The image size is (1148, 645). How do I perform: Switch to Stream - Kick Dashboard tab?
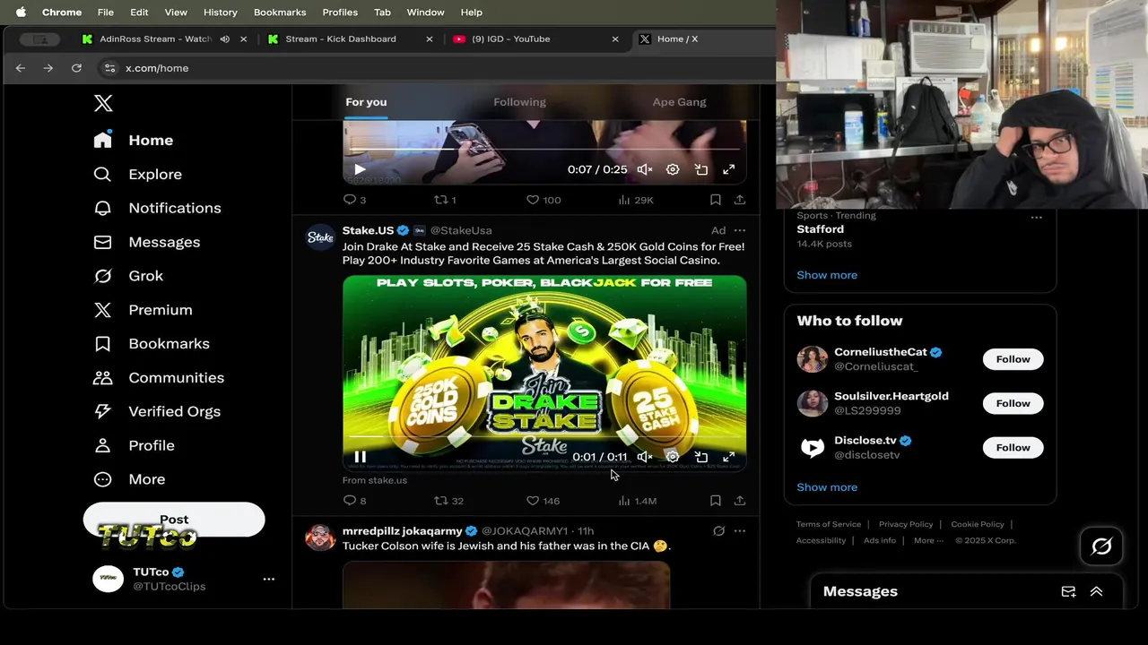tap(350, 39)
